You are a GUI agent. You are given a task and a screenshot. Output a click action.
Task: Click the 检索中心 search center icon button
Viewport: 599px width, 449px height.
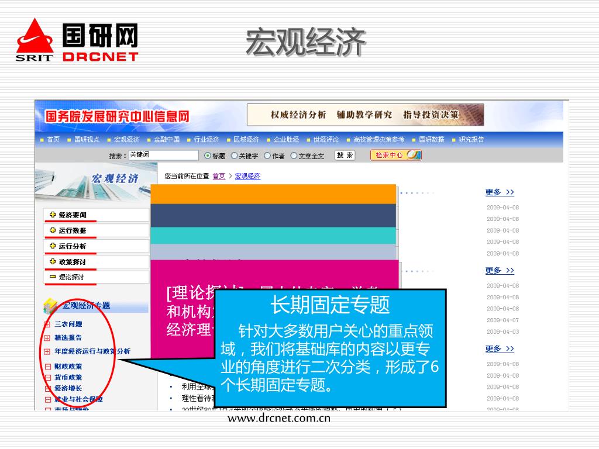pos(395,155)
